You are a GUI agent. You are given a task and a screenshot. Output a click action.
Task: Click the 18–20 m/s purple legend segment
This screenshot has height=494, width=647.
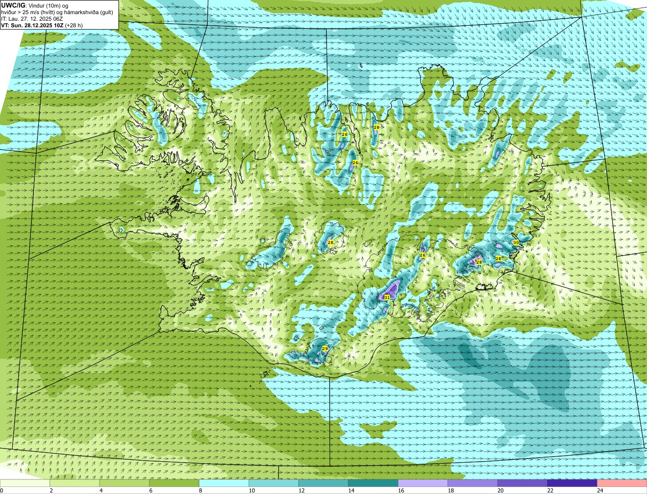tap(473, 483)
